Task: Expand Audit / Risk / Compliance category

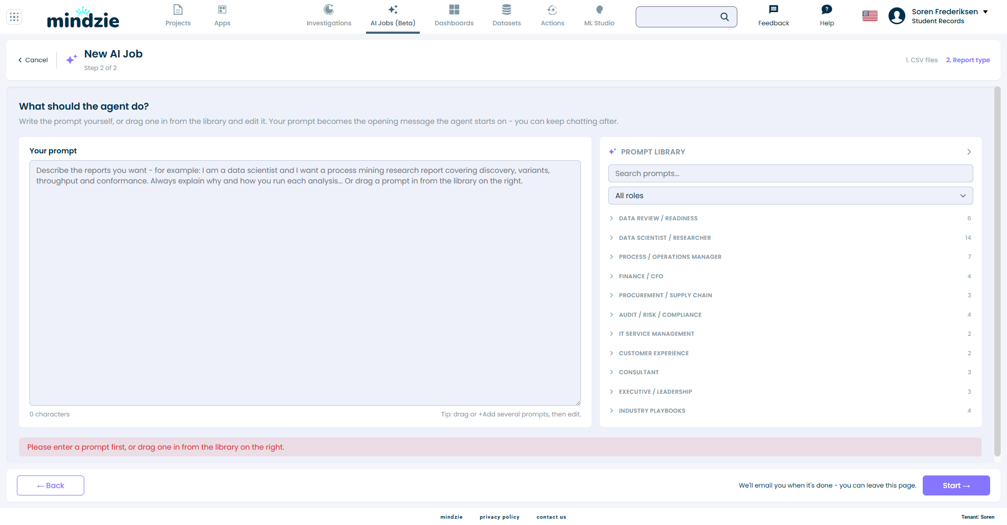Action: tap(791, 315)
